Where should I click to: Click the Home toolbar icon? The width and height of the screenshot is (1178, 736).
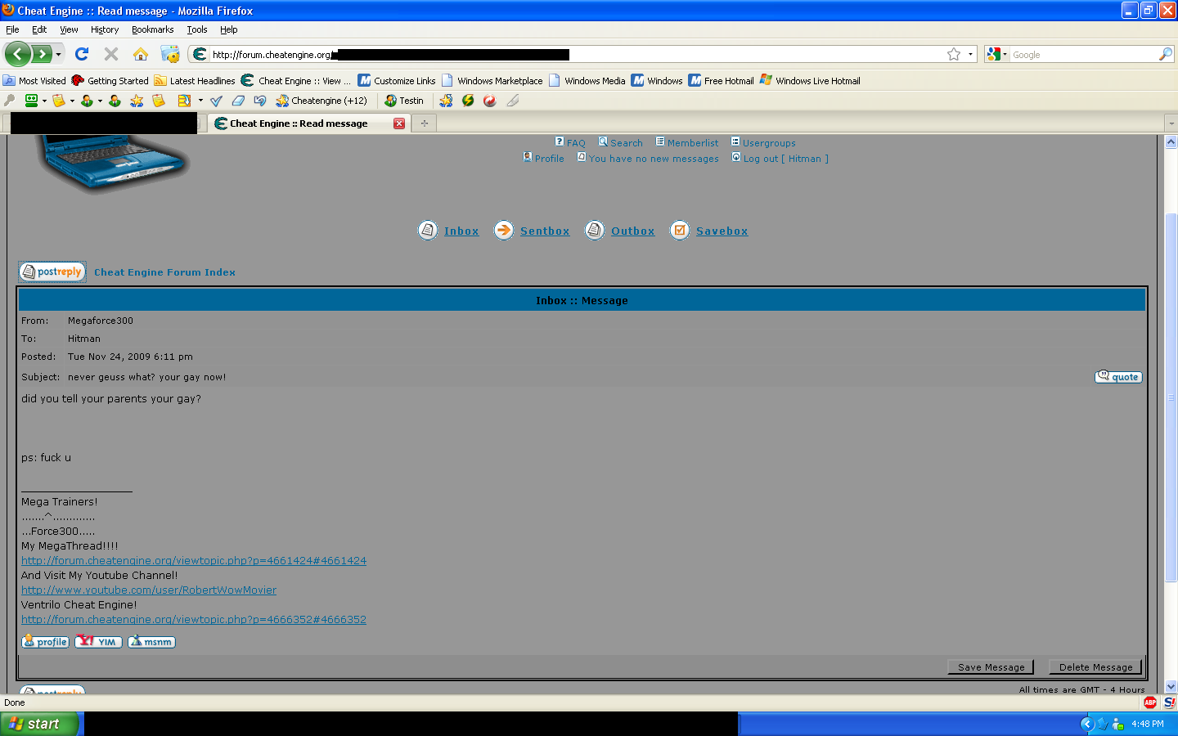click(141, 54)
